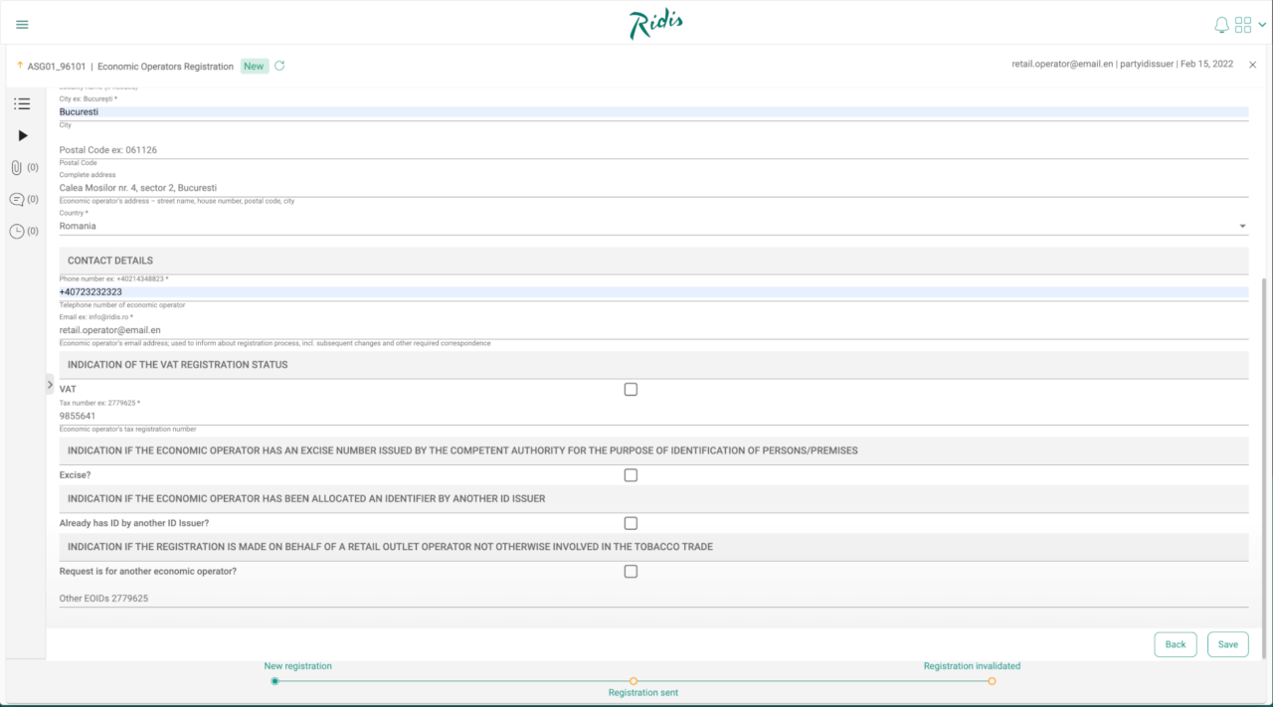Click the Save button
The image size is (1273, 707).
pyautogui.click(x=1227, y=644)
